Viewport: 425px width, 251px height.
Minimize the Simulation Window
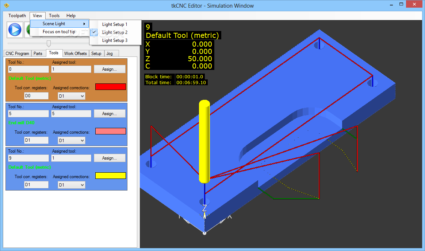392,5
